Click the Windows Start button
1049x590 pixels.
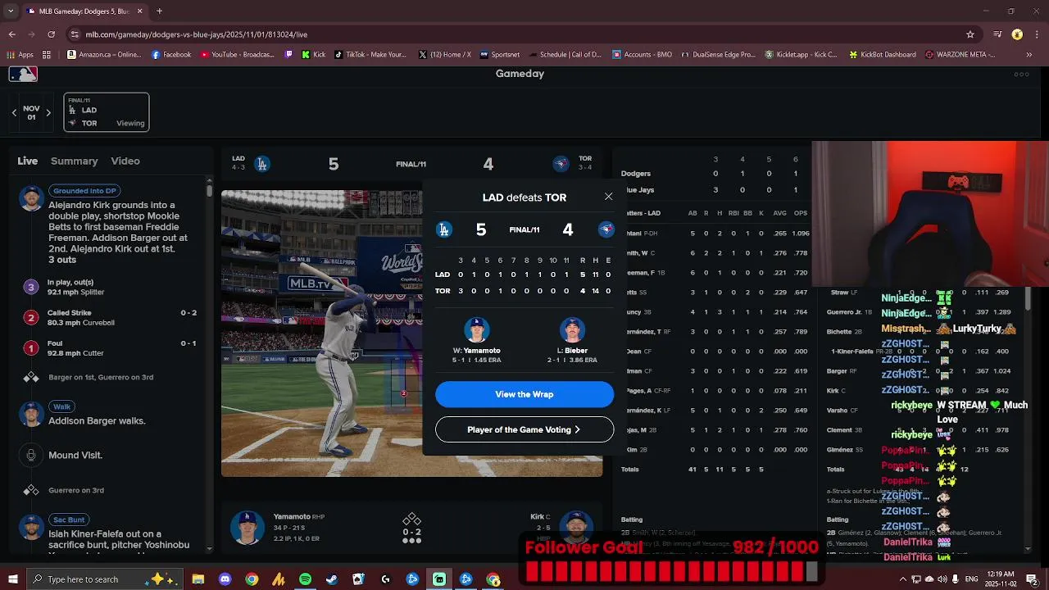(12, 579)
